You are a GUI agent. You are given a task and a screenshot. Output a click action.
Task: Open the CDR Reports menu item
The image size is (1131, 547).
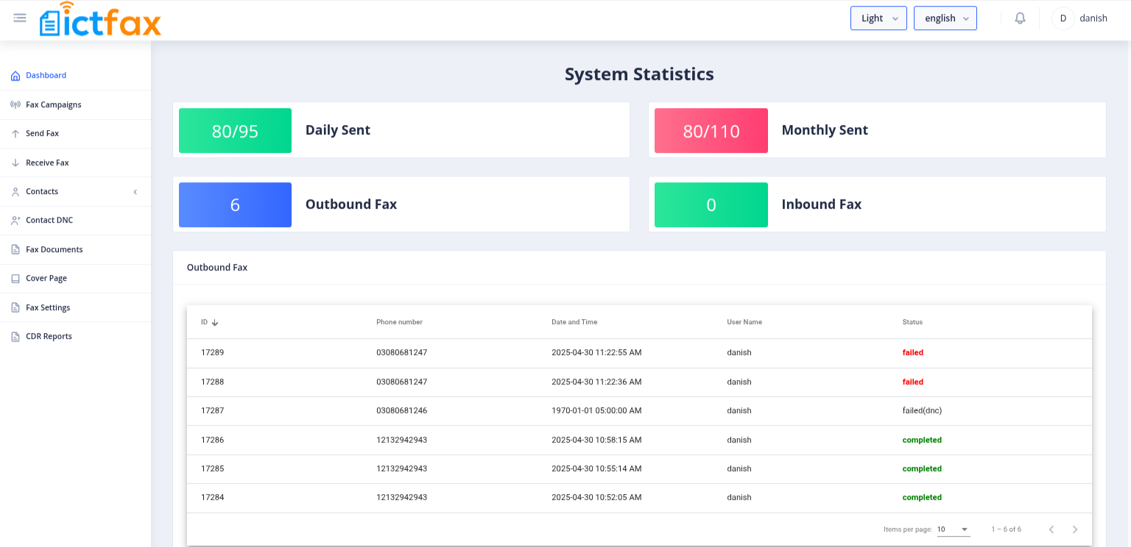coord(75,337)
